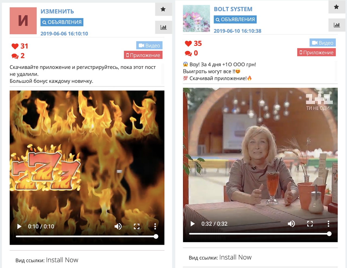Favorite the BOLT SYSTEM ad with star

336,7
